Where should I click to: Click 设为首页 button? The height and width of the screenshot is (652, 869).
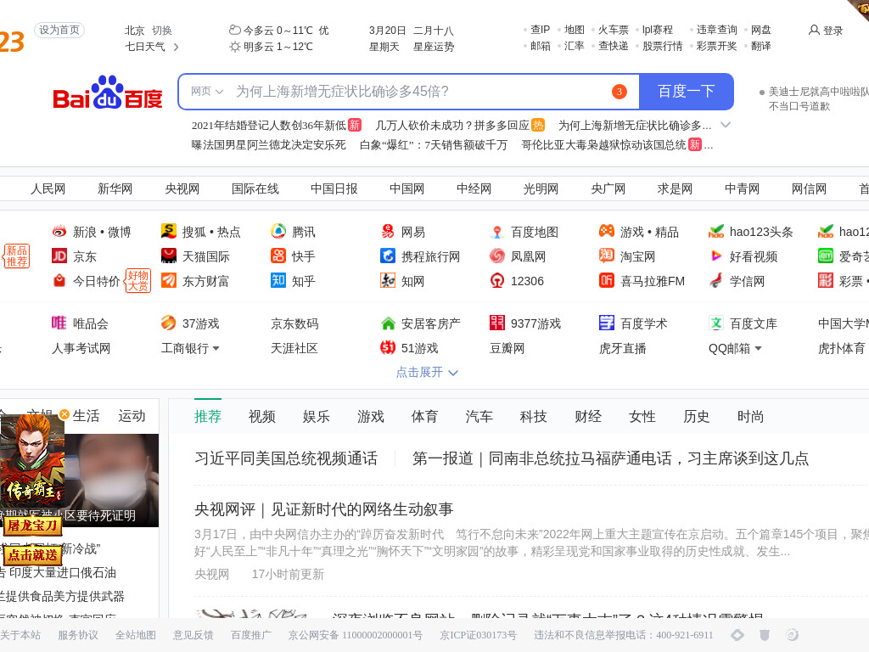point(59,30)
